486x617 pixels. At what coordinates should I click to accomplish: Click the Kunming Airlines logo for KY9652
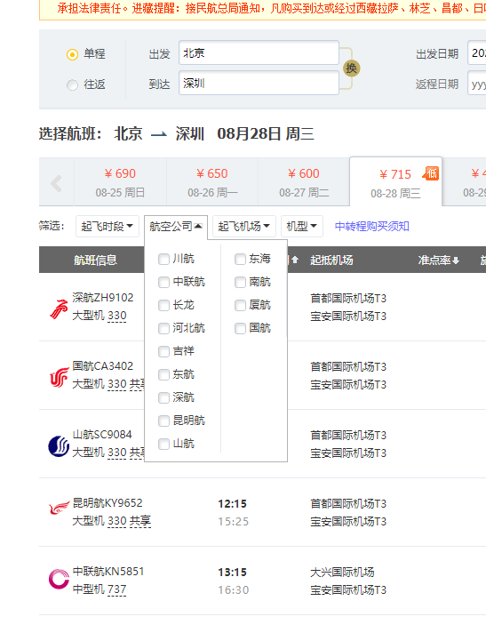[59, 508]
